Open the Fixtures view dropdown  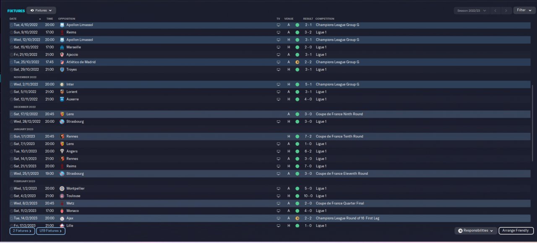point(41,10)
